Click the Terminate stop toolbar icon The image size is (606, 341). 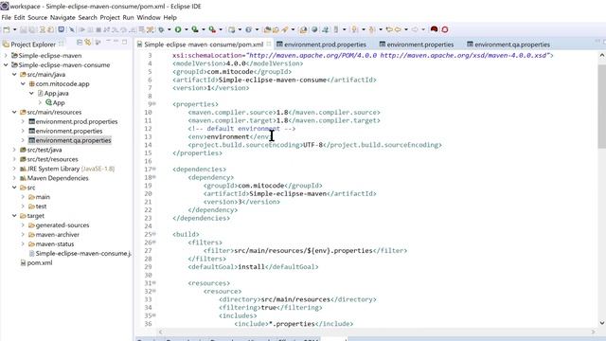click(x=98, y=29)
